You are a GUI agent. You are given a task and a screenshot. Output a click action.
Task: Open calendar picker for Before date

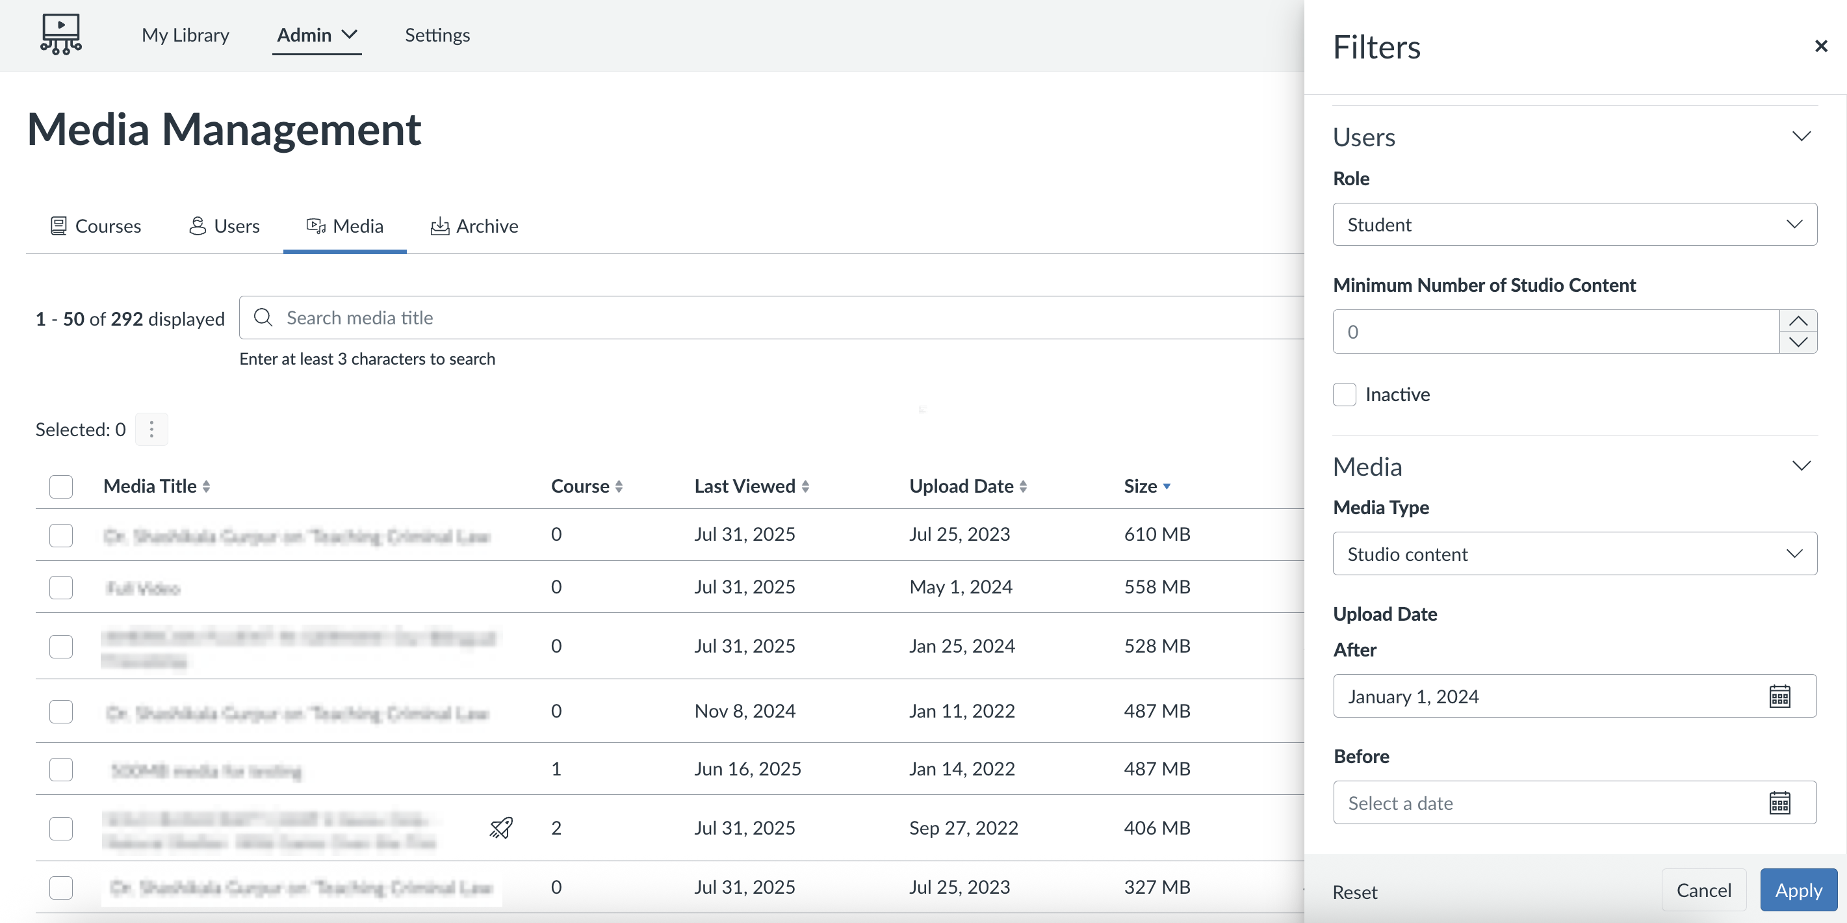point(1779,803)
